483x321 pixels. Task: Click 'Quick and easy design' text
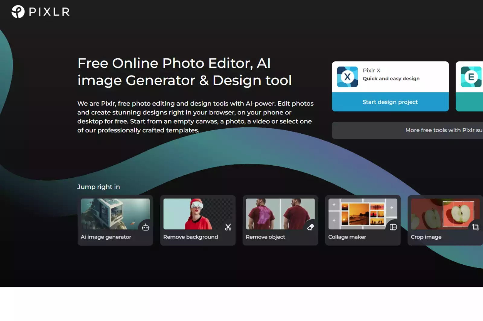point(391,79)
